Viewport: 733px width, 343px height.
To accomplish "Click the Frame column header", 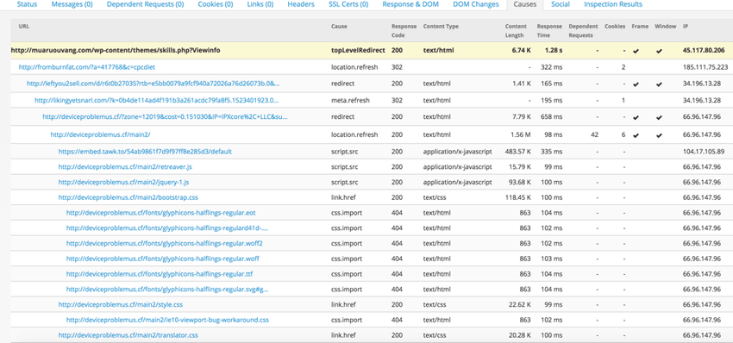I will 640,27.
